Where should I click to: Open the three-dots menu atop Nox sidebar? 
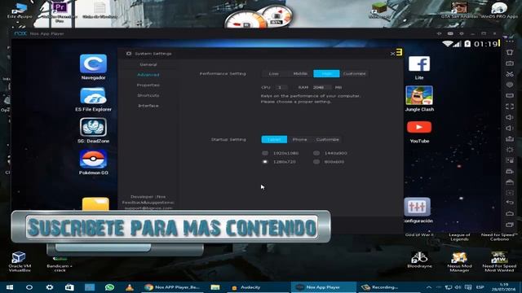click(509, 42)
